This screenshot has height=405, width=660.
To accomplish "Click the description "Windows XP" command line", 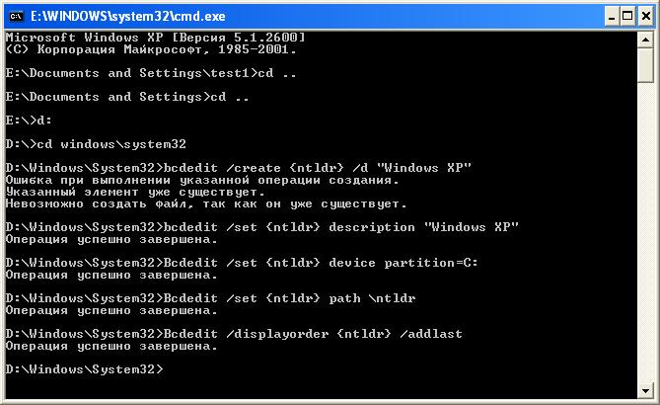I will click(x=262, y=226).
